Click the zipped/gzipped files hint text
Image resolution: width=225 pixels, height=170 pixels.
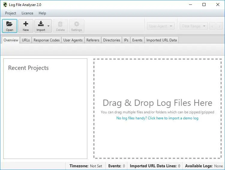click(157, 112)
